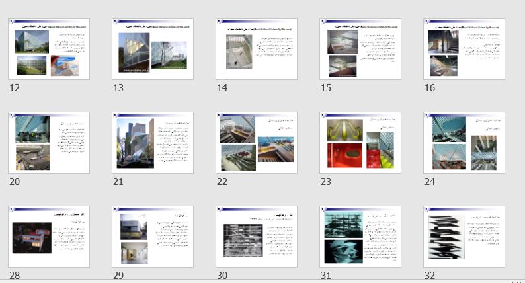
Task: Select slide 21 with skyscraper photo
Action: pos(153,143)
